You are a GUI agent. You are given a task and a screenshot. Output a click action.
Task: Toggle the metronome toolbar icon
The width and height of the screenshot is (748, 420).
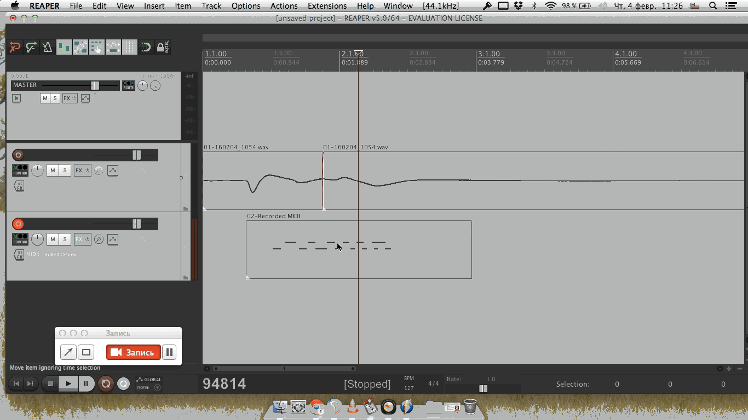(x=48, y=48)
